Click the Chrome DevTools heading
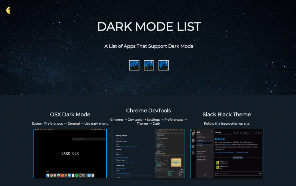The width and height of the screenshot is (296, 186). coord(148,110)
